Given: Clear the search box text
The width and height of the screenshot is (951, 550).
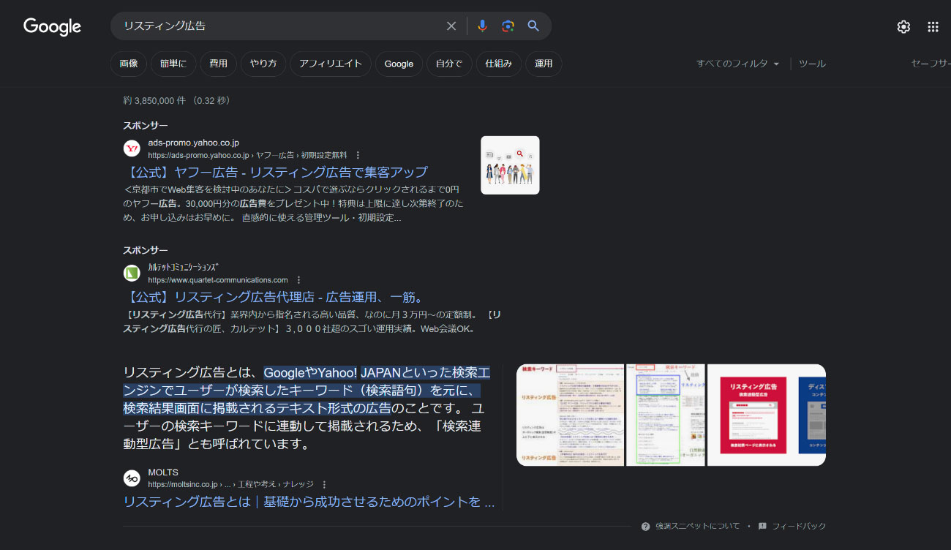Looking at the screenshot, I should point(451,26).
